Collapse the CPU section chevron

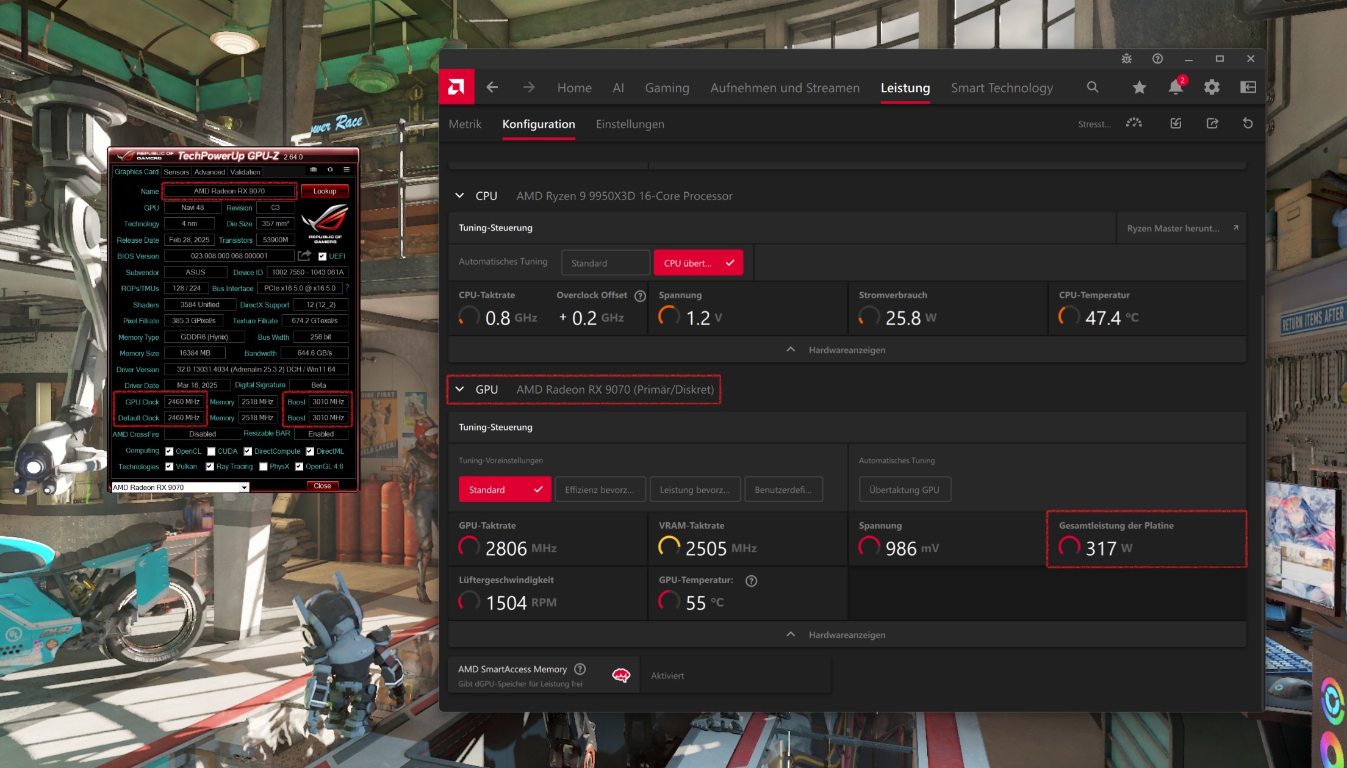click(461, 196)
